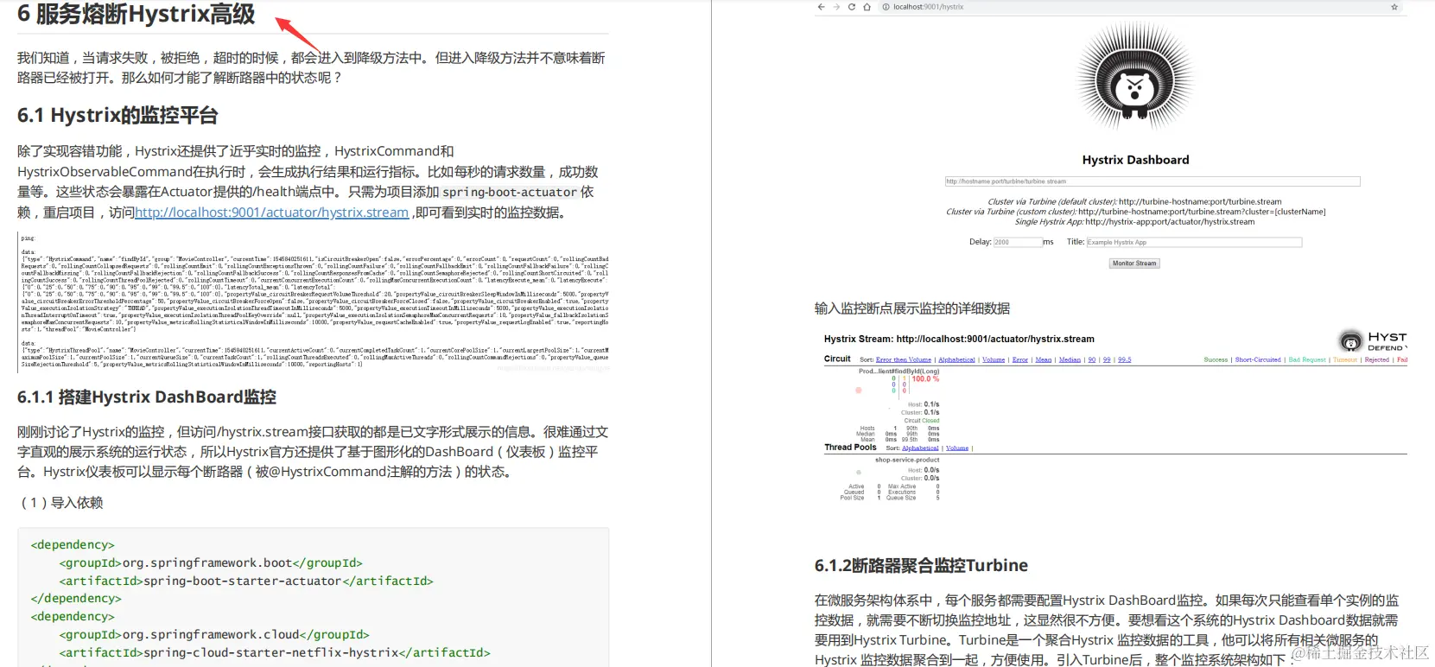Screen dimensions: 1435x667
Task: Click the browser forward arrow icon
Action: 835,7
